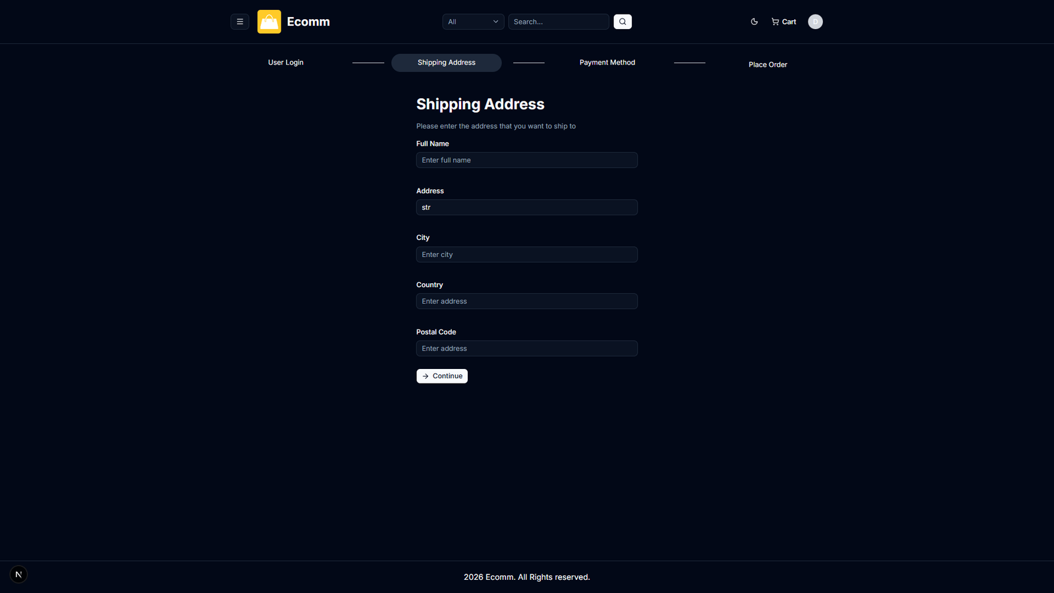Click the Shipping Address heading

[480, 104]
